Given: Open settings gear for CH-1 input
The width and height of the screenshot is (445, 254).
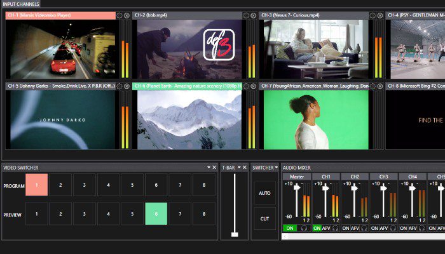Looking at the screenshot, I should (120, 16).
